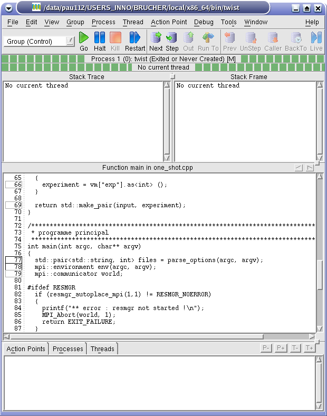327x416 pixels.
Task: Toggle a breakpoint on line 77
Action: coord(14,260)
